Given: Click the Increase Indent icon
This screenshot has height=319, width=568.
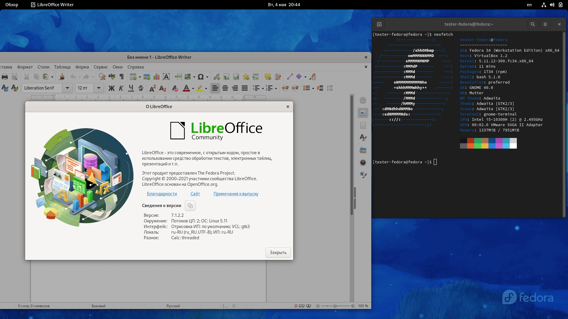Looking at the screenshot, I should (285, 88).
